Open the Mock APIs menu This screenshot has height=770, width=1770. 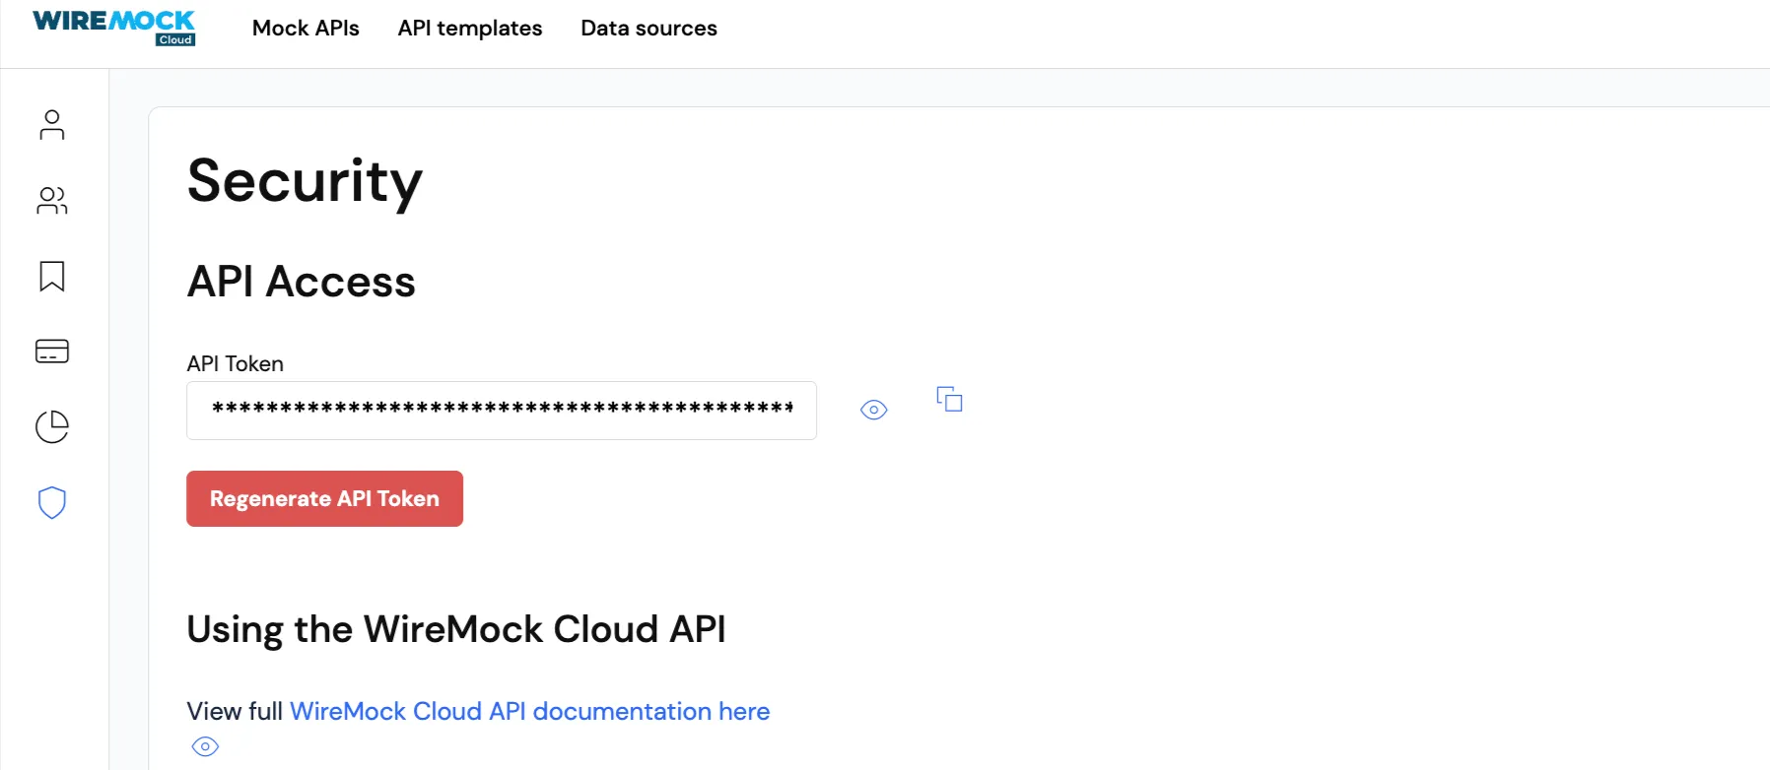pyautogui.click(x=306, y=29)
